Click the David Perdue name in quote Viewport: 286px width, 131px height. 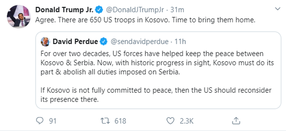click(75, 42)
